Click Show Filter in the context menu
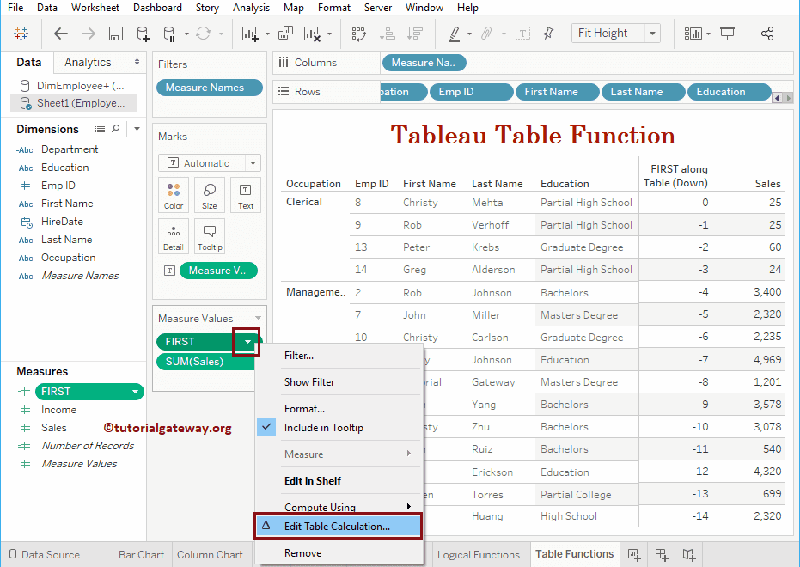The image size is (800, 567). tap(315, 381)
